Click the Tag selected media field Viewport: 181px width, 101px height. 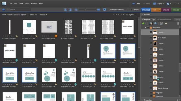point(165,19)
